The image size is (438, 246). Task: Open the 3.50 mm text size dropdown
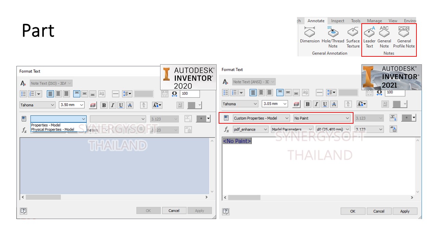(72, 105)
